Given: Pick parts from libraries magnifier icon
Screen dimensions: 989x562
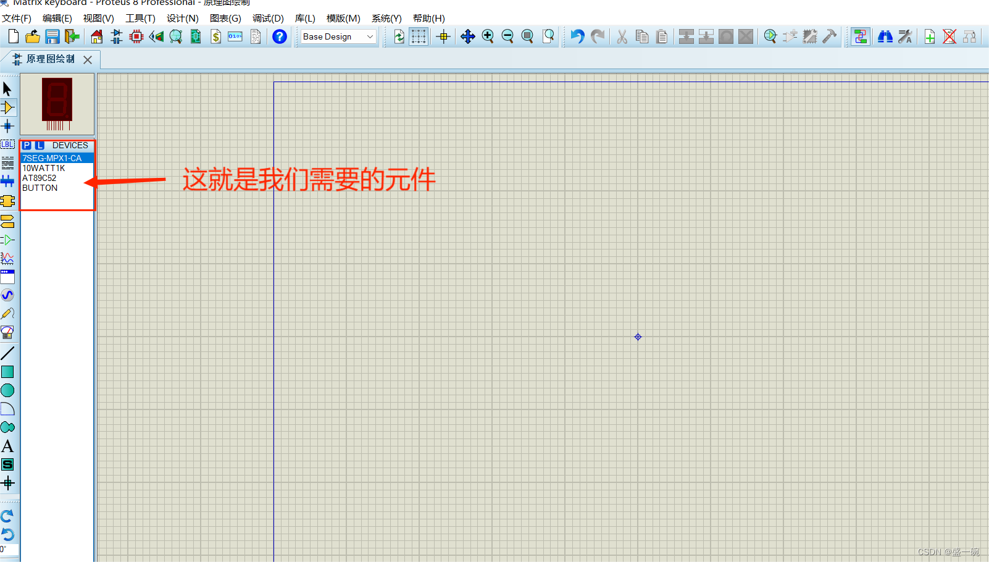Looking at the screenshot, I should (770, 36).
